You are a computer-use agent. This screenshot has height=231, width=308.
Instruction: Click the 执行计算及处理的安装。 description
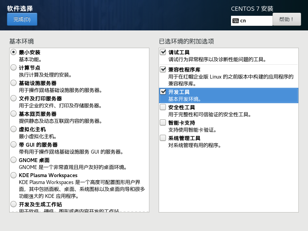click(x=45, y=75)
